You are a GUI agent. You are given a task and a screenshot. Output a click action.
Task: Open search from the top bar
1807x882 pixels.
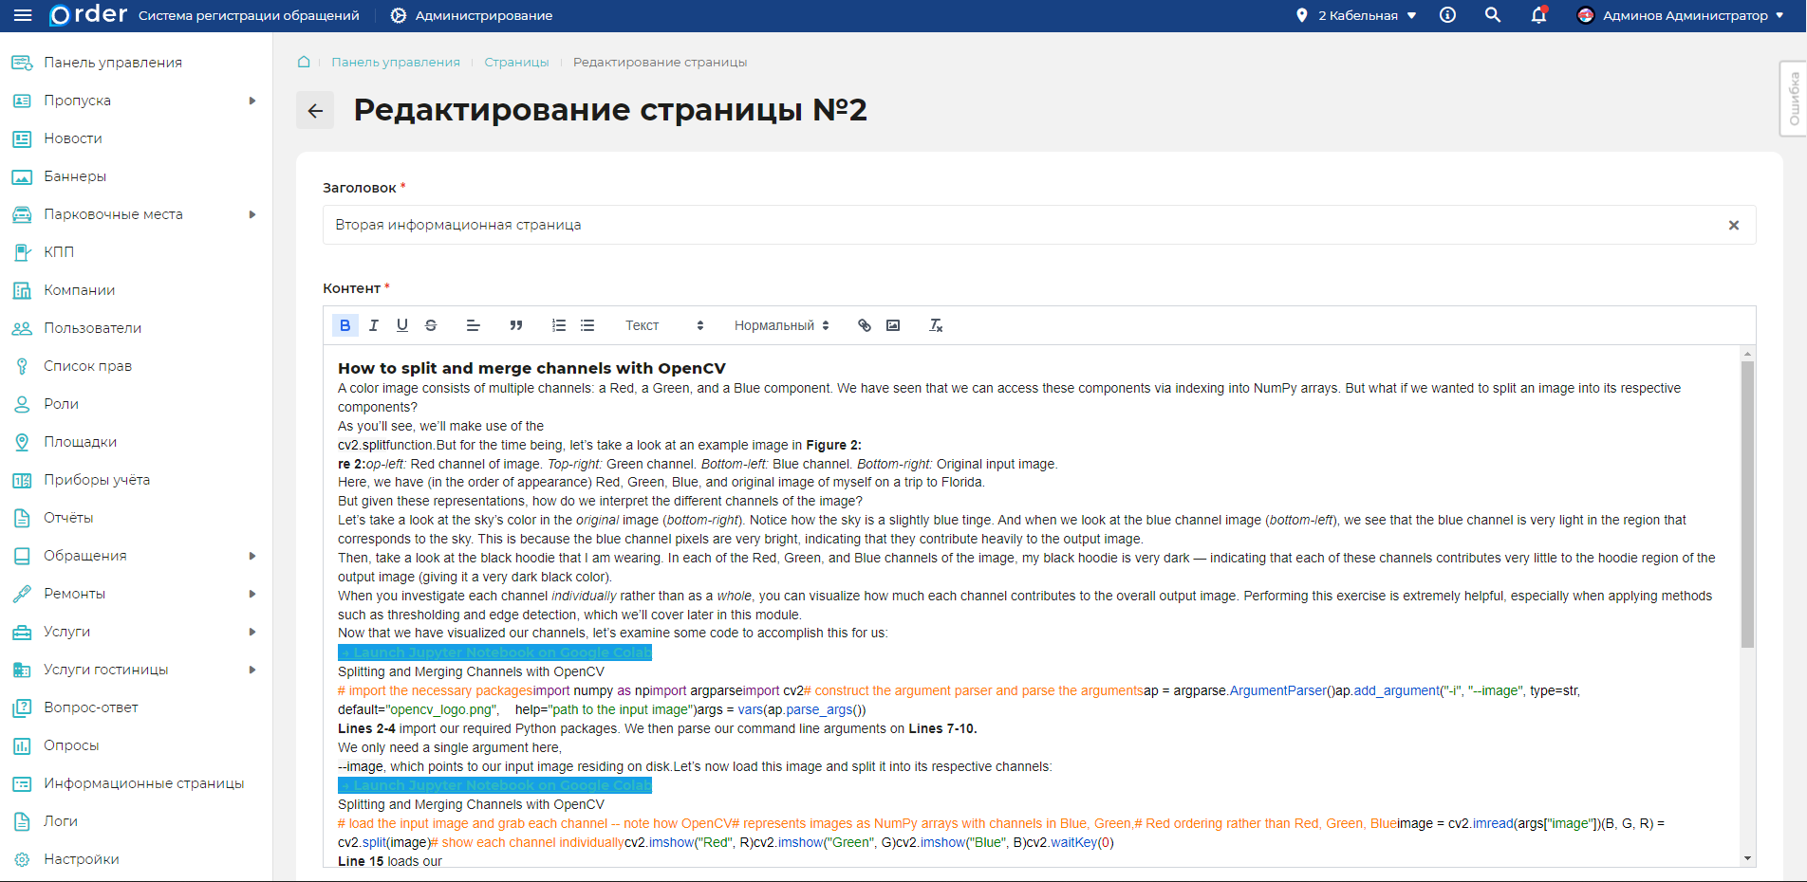pos(1492,15)
